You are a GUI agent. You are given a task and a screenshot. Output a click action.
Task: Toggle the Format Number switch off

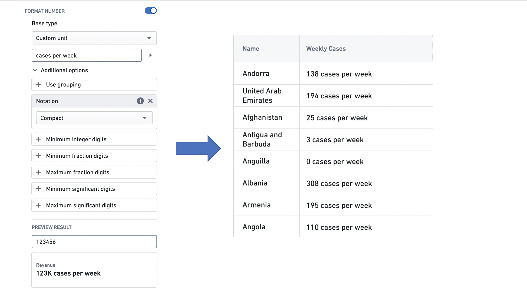[151, 11]
